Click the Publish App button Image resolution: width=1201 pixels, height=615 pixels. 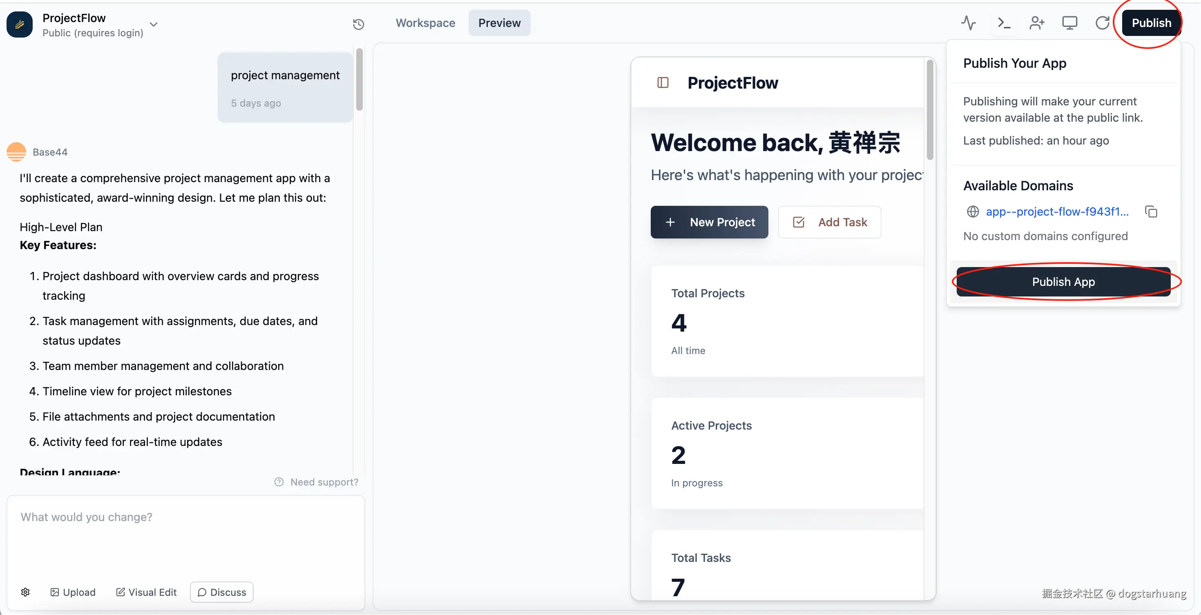pos(1063,282)
